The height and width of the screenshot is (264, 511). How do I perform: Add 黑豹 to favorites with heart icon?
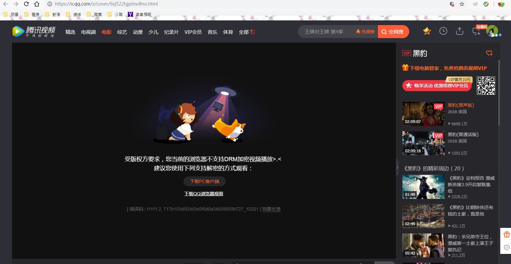(489, 53)
